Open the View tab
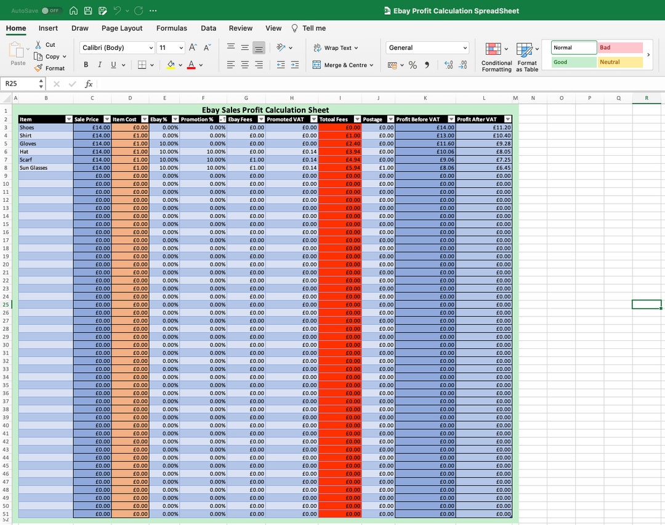This screenshot has width=665, height=525. pyautogui.click(x=273, y=28)
